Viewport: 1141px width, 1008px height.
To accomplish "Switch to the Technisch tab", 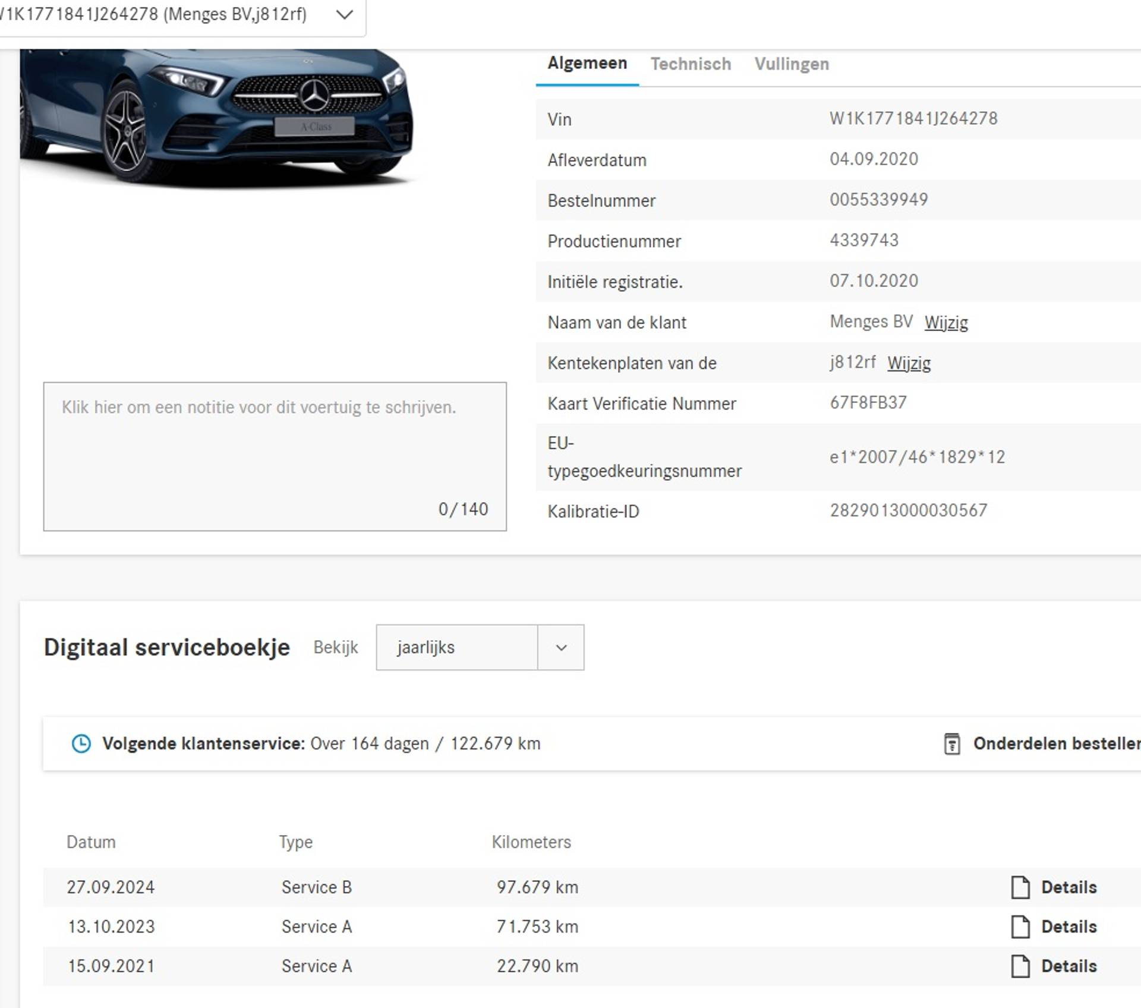I will pyautogui.click(x=691, y=64).
